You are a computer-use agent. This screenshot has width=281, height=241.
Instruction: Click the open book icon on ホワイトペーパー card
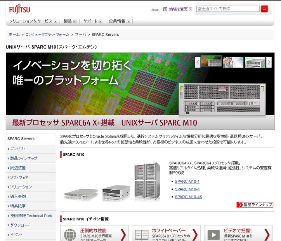(x=142, y=235)
